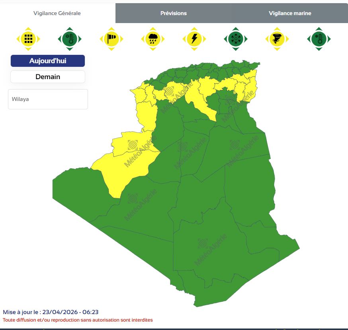This screenshot has width=348, height=330.
Task: Switch the map to Demain
Action: pyautogui.click(x=48, y=77)
